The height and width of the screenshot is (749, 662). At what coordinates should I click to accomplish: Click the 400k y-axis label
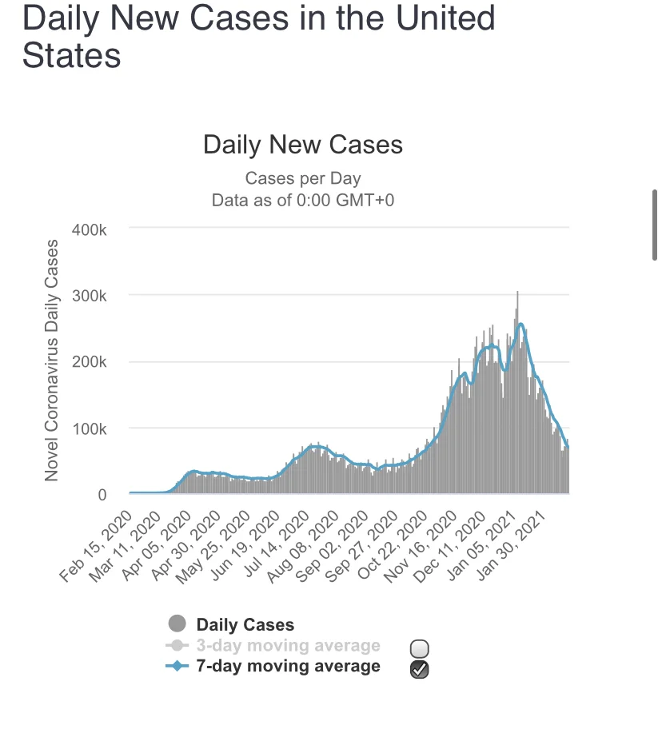(91, 229)
